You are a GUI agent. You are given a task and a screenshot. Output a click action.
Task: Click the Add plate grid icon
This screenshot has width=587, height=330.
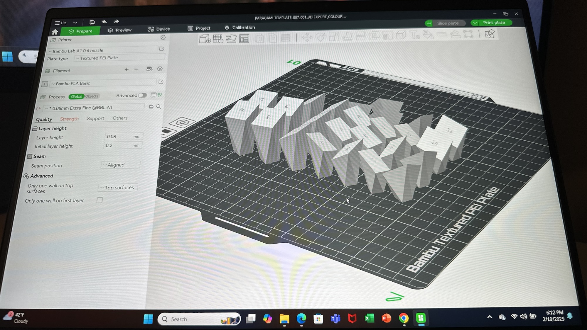tap(218, 39)
